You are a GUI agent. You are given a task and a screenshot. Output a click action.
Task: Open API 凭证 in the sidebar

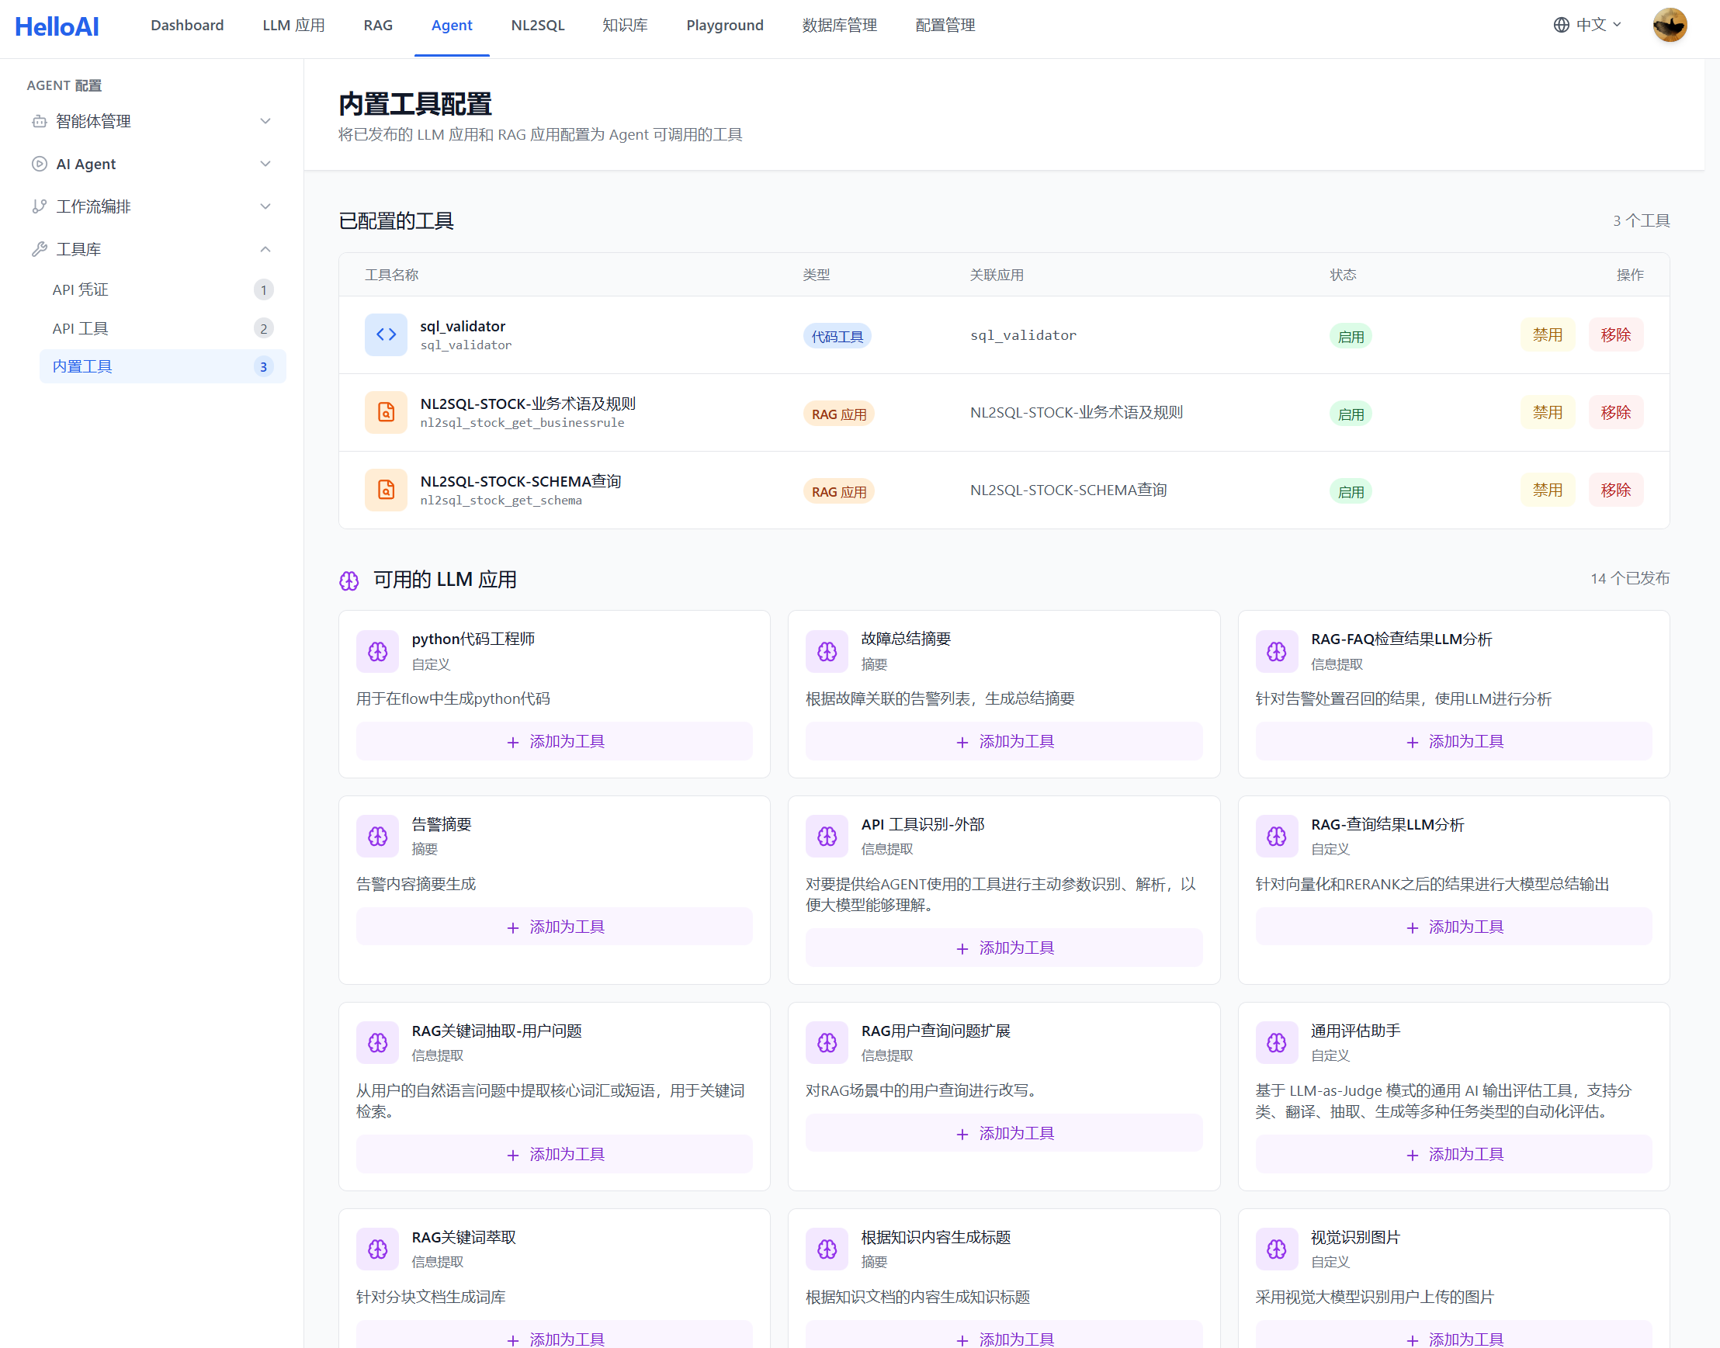point(81,289)
